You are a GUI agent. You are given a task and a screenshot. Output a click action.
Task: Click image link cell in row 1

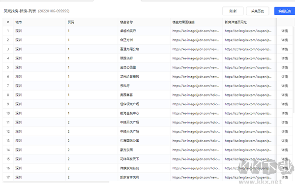click(196, 31)
